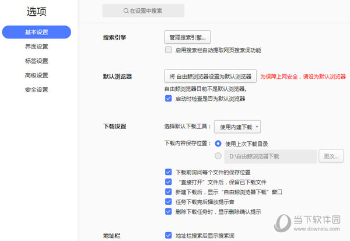Open the 安全设置 section
350x241 pixels.
point(36,90)
